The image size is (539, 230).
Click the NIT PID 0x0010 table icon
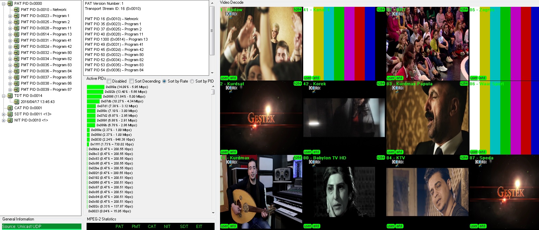10,120
